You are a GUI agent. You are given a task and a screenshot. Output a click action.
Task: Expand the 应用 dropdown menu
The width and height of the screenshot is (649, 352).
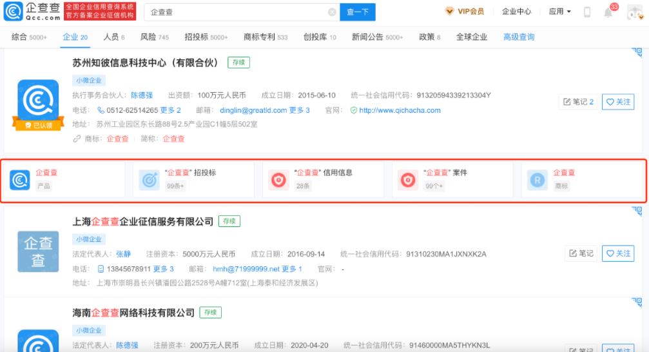pos(560,12)
